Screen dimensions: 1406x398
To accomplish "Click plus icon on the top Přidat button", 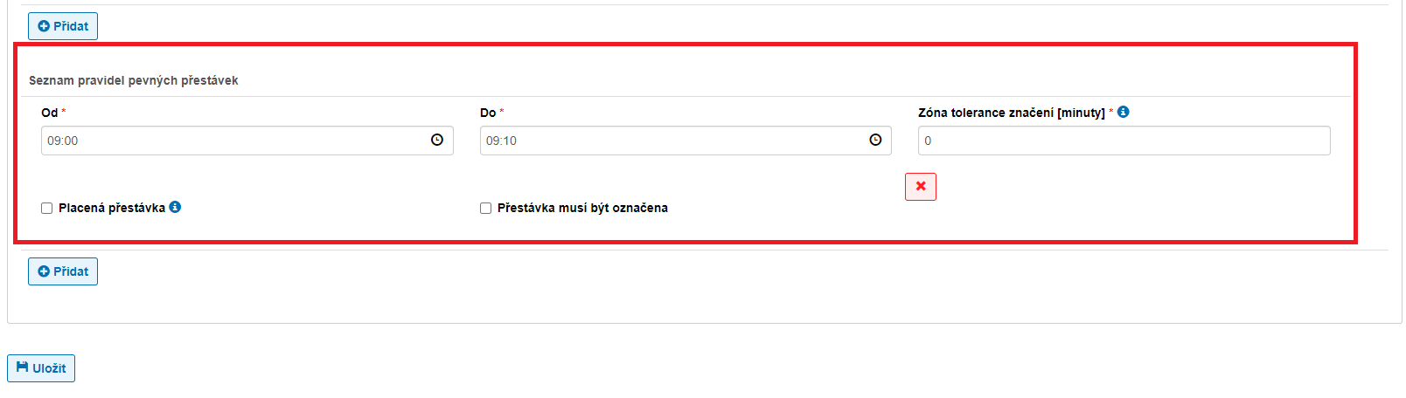I will pyautogui.click(x=44, y=26).
